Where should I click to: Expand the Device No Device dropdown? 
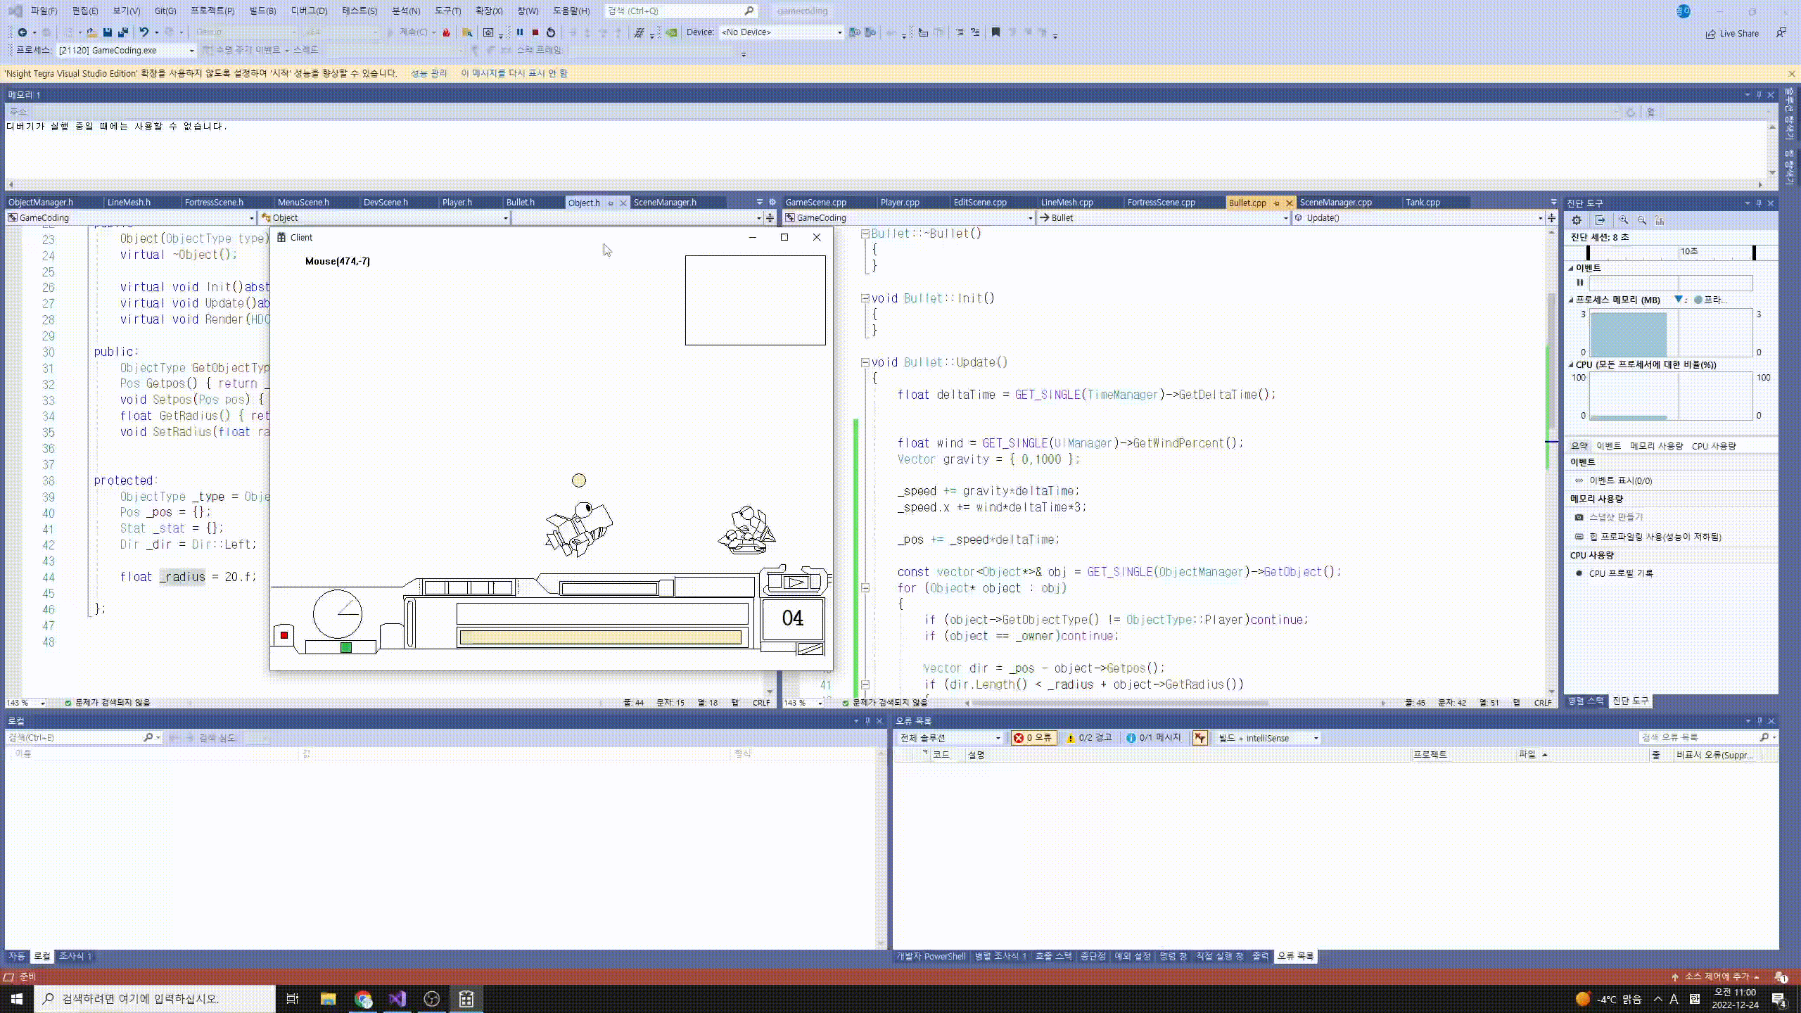(839, 32)
